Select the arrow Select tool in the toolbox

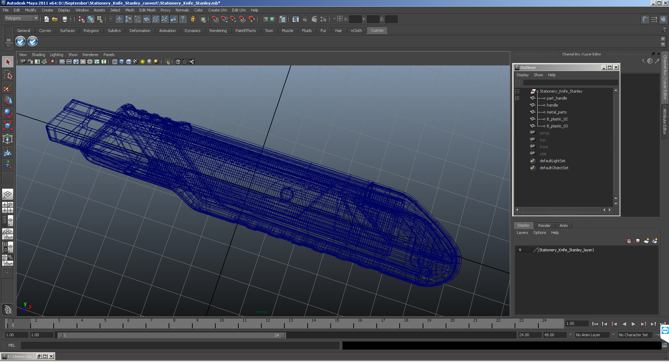pyautogui.click(x=8, y=62)
